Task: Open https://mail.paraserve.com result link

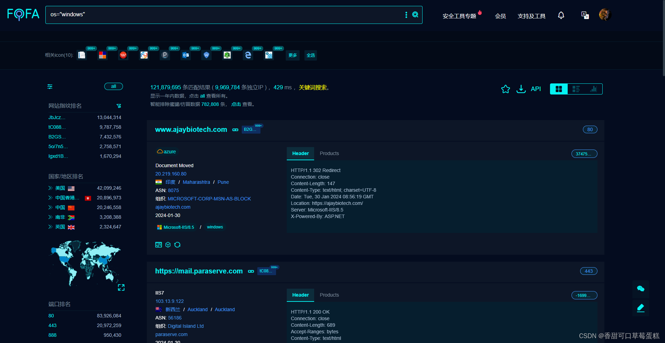Action: 199,271
